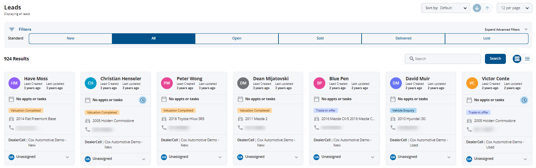Click the VC avatar for Victor Conte
This screenshot has height=168, width=536.
click(x=472, y=83)
